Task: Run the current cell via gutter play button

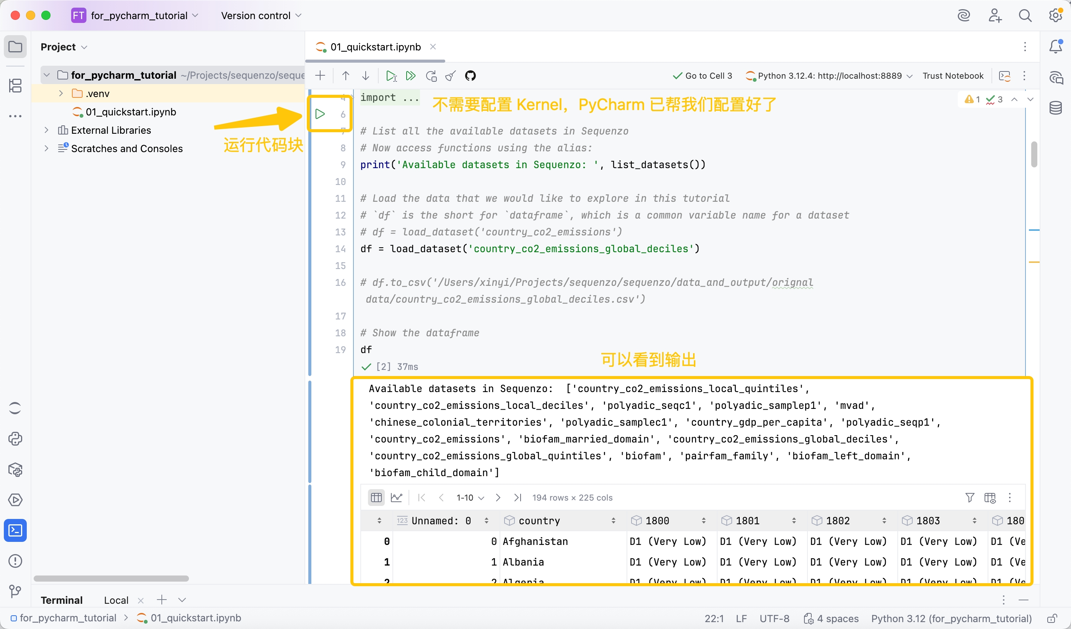Action: point(320,114)
